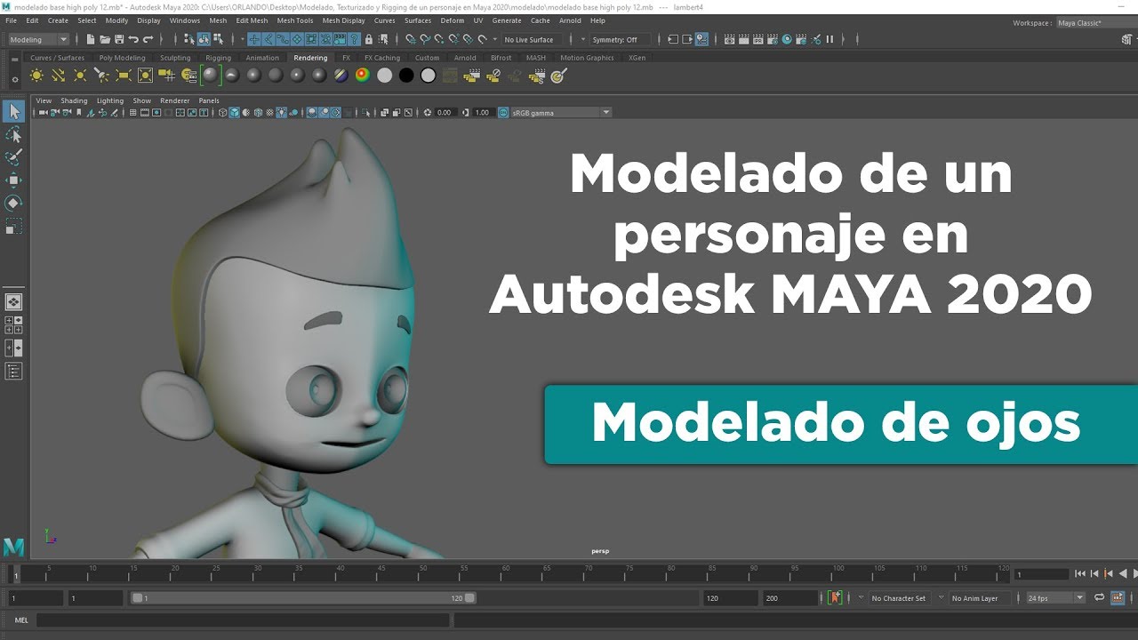
Task: Assign the ramp shader (rainbow sphere) material
Action: (363, 76)
